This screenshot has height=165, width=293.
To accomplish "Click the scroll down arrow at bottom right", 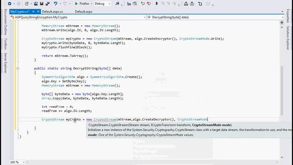I will click(x=282, y=158).
